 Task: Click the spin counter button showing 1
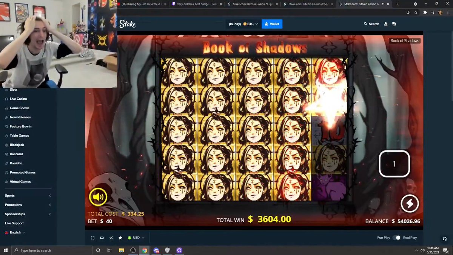(x=394, y=164)
